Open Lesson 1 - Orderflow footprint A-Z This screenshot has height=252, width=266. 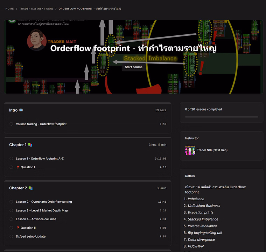pyautogui.click(x=40, y=159)
